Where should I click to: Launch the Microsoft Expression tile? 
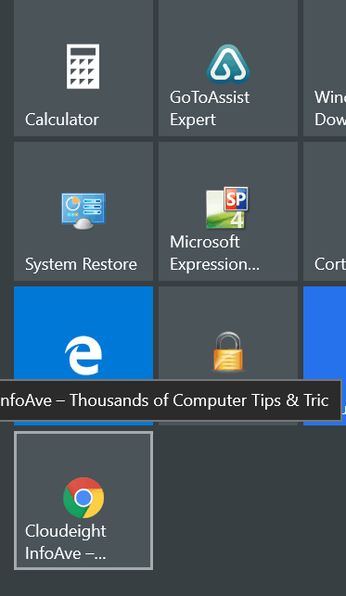(x=228, y=211)
